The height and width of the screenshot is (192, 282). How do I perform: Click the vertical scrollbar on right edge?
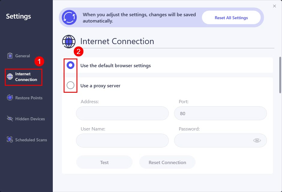coord(280,75)
